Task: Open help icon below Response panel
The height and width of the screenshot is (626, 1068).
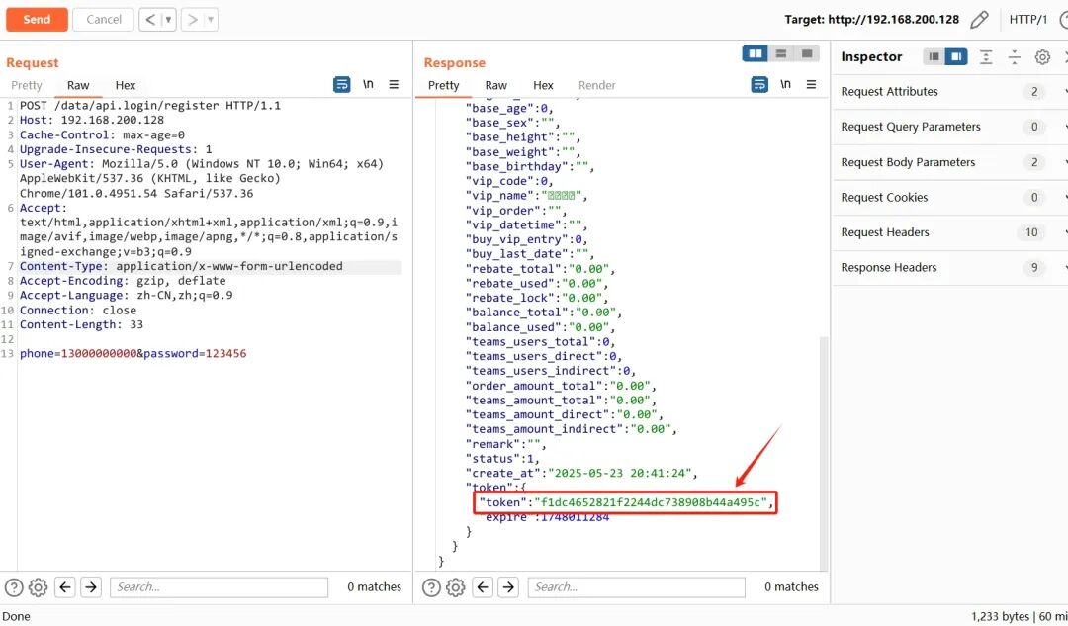Action: (x=431, y=587)
